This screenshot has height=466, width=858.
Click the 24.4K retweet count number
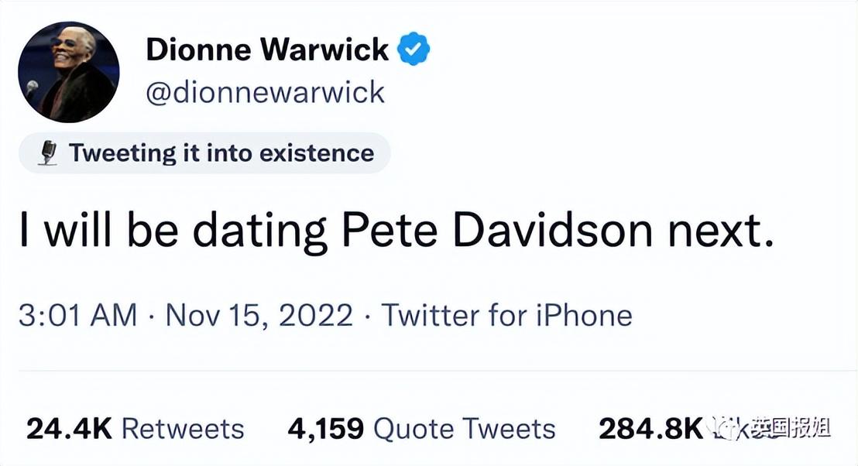point(69,428)
